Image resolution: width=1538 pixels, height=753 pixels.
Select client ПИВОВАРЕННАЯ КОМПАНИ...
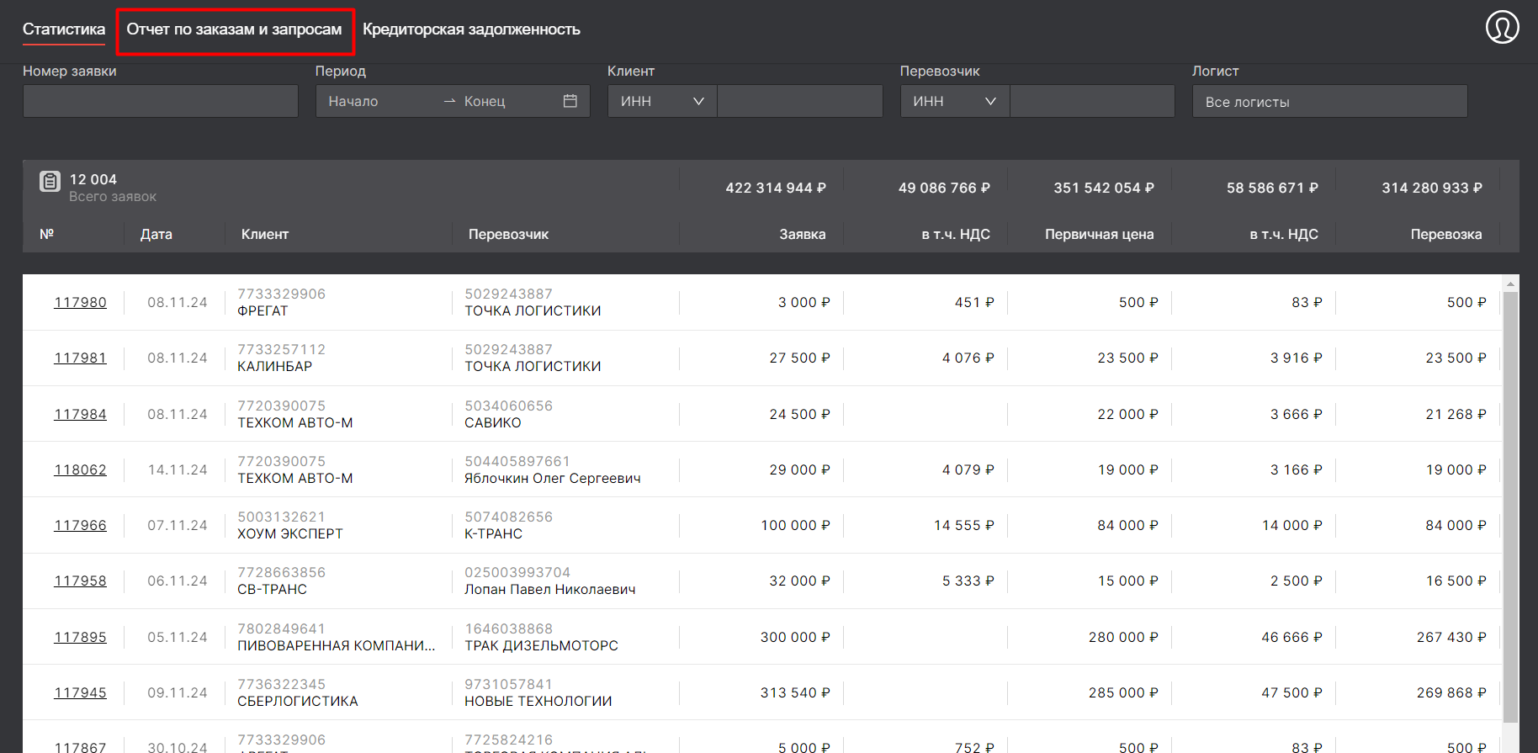pyautogui.click(x=337, y=645)
